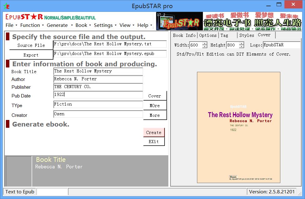The width and height of the screenshot is (305, 199).
Task: Click the source file path field
Action: coord(110,44)
